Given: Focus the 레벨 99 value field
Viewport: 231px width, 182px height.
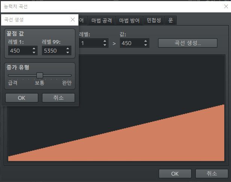Looking at the screenshot, I should pyautogui.click(x=54, y=51).
